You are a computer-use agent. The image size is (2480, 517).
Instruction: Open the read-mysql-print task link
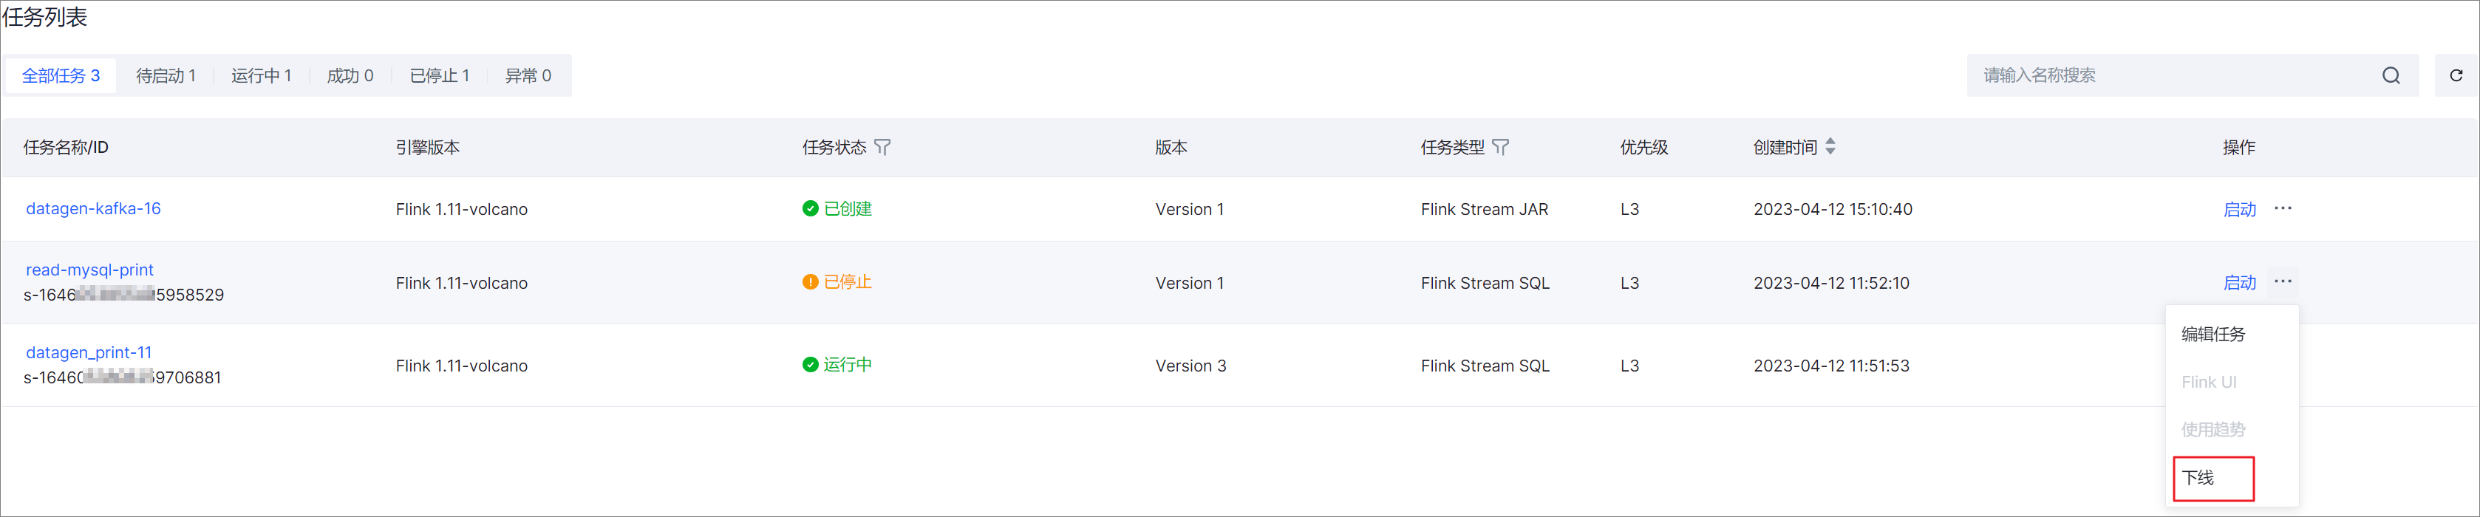89,270
